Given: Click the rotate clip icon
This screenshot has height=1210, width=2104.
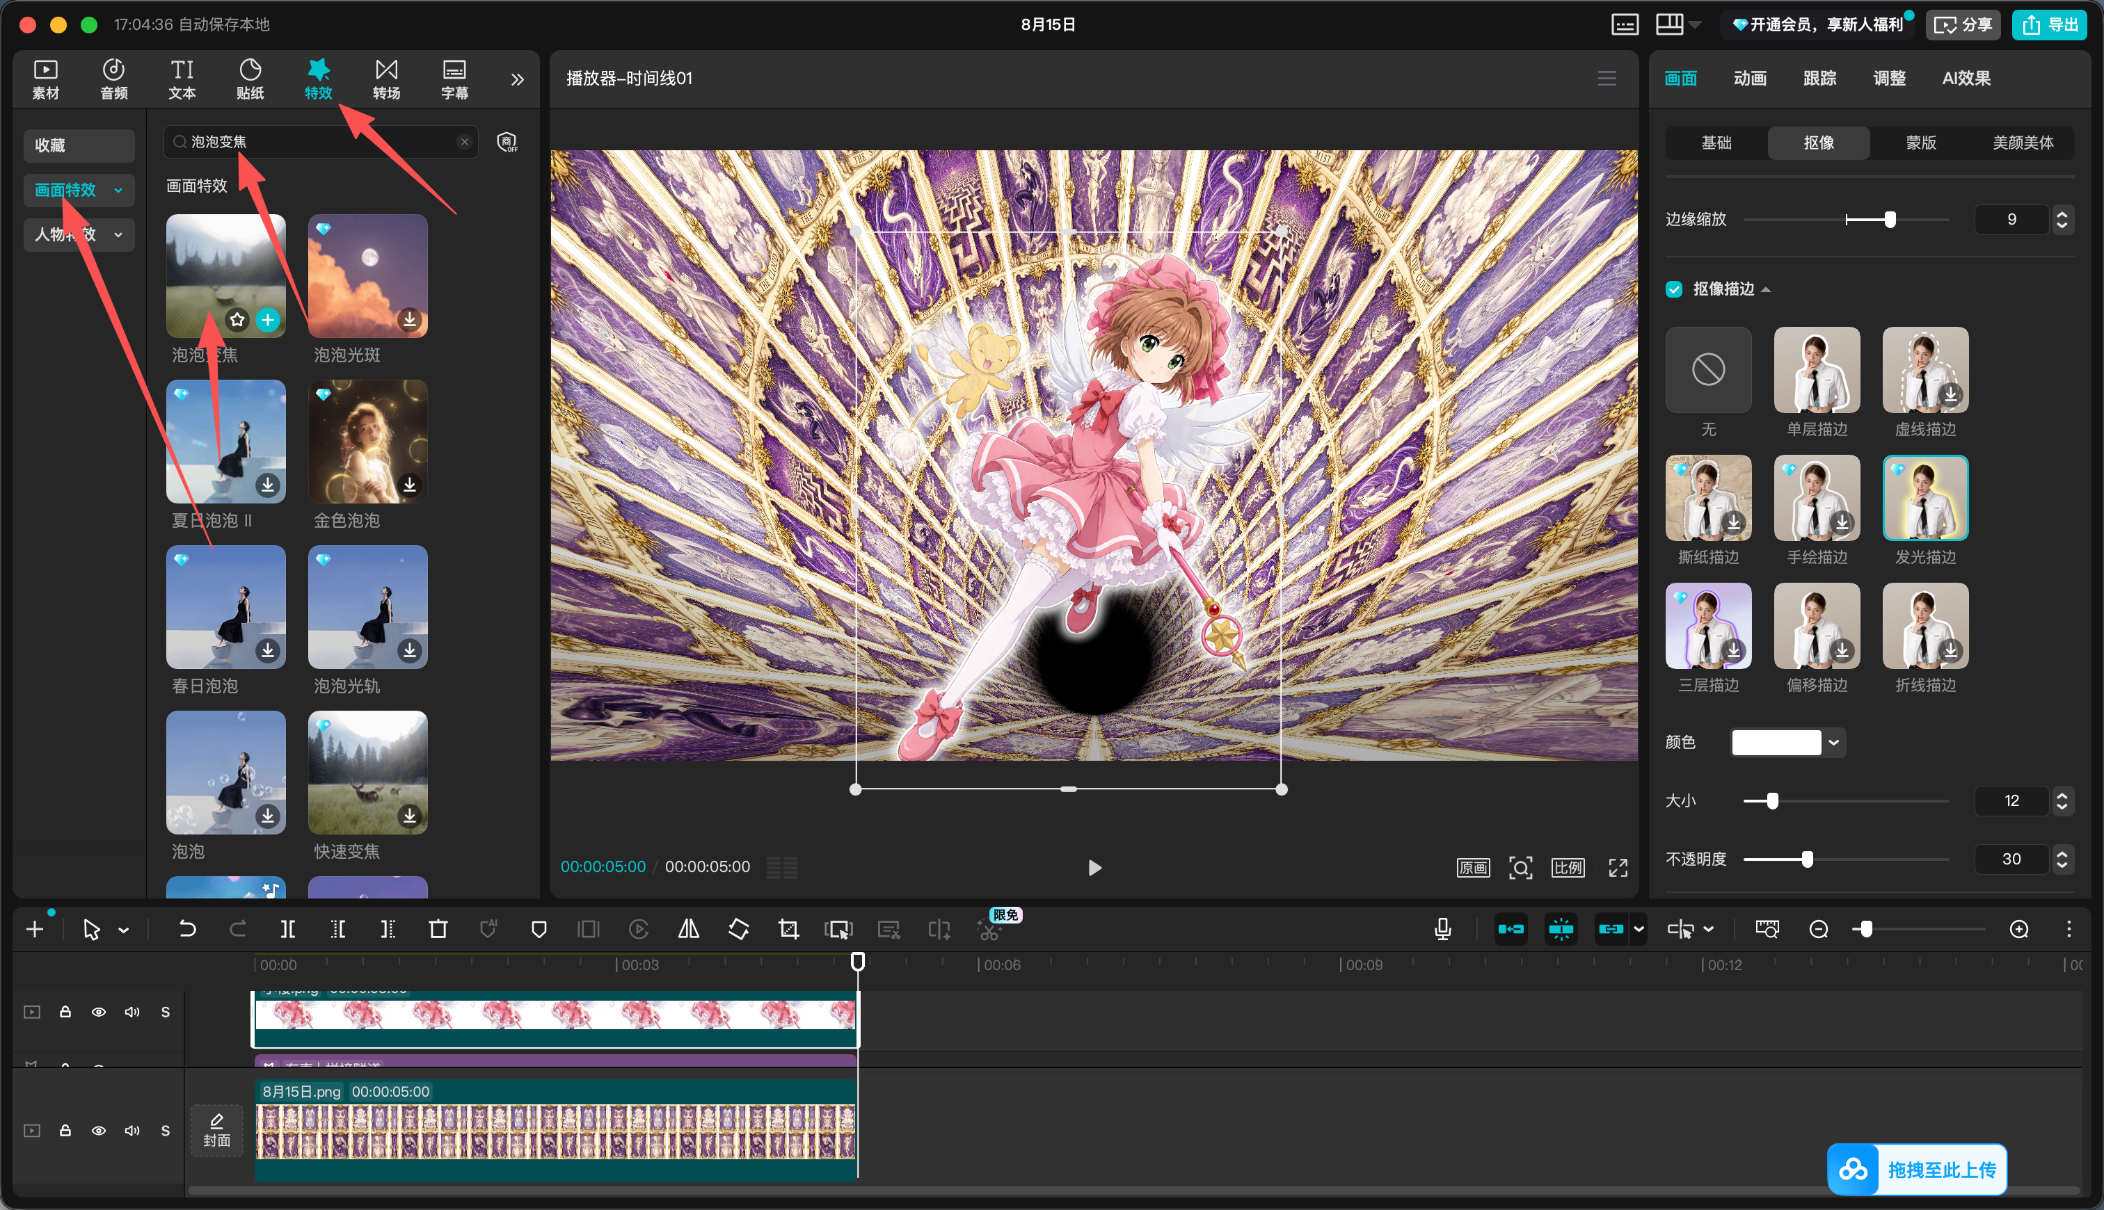Looking at the screenshot, I should point(738,929).
